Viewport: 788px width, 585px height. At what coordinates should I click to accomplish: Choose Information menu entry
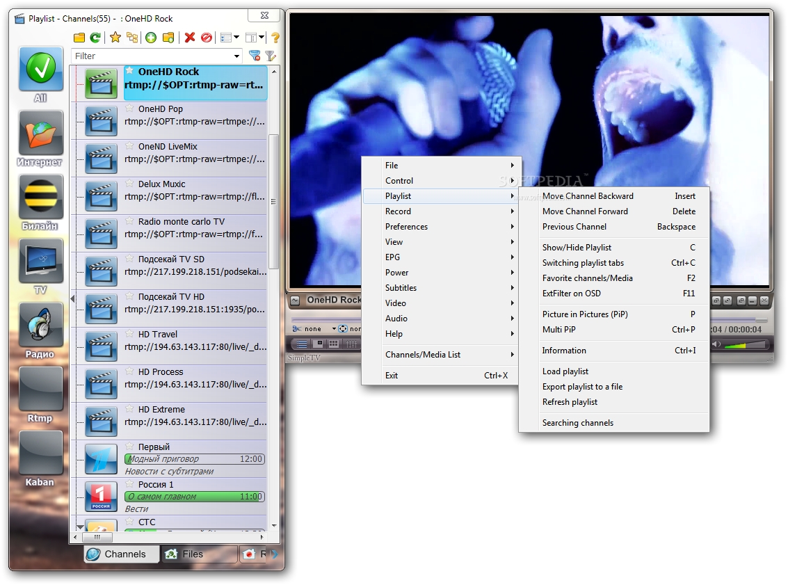(614, 351)
